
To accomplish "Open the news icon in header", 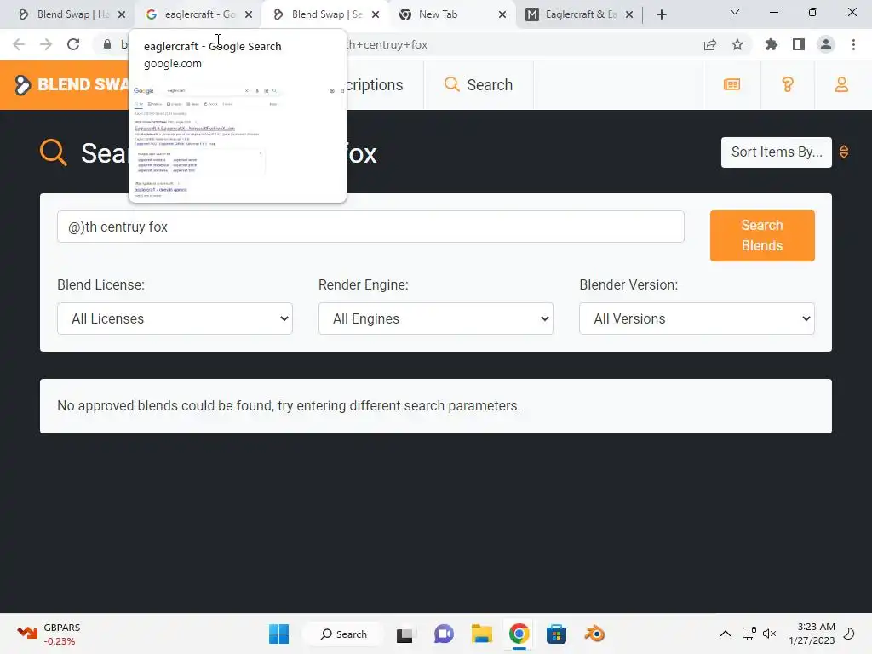I will tap(731, 84).
